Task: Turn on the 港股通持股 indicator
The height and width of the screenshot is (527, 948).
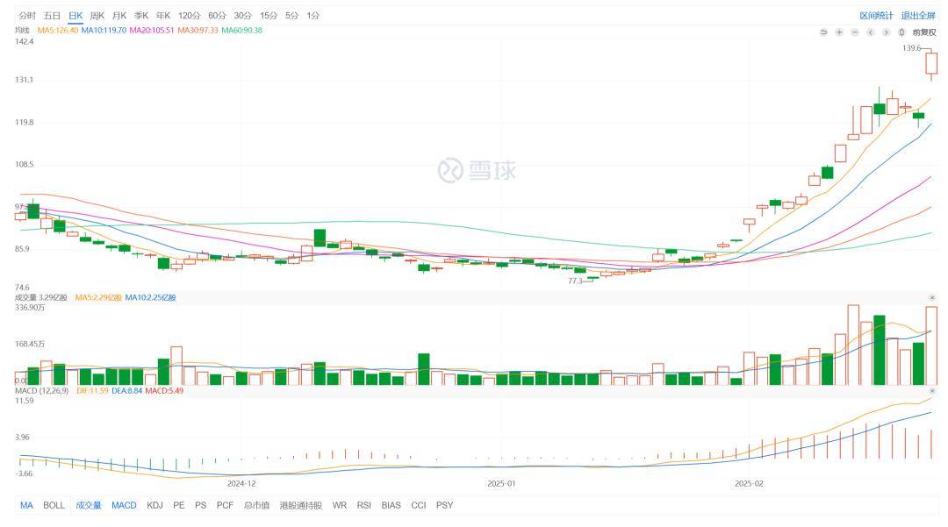Action: click(300, 505)
